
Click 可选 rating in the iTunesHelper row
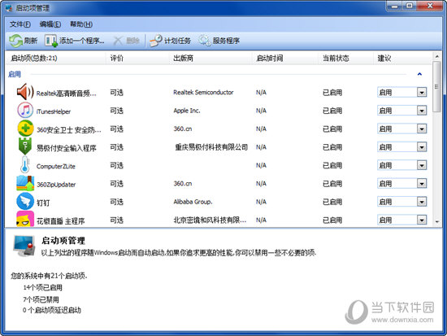pos(116,111)
